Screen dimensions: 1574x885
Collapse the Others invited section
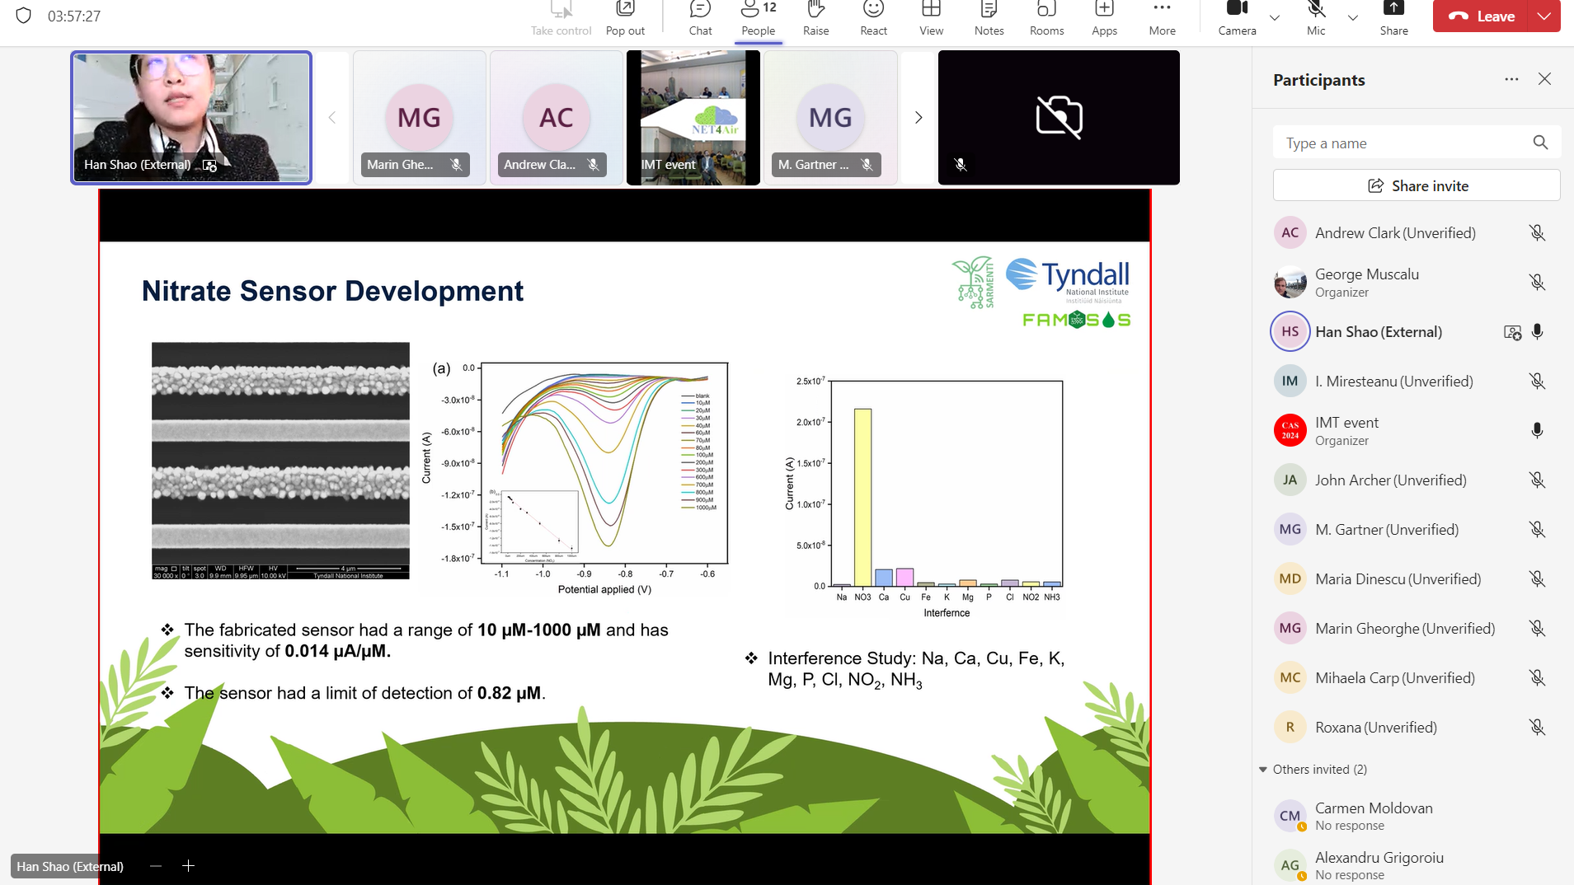tap(1263, 770)
